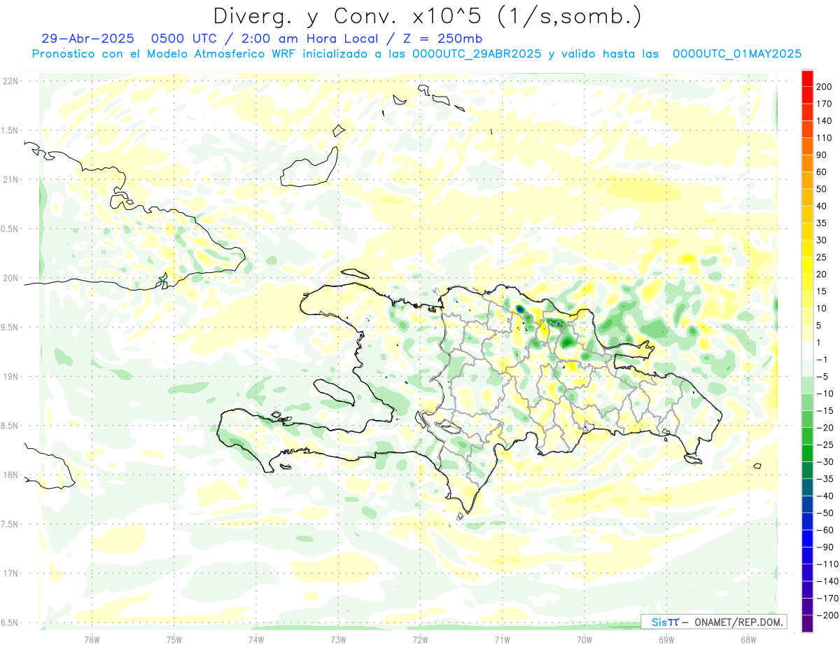The image size is (840, 649).
Task: Click the '21N' latitude label
Action: click(10, 179)
